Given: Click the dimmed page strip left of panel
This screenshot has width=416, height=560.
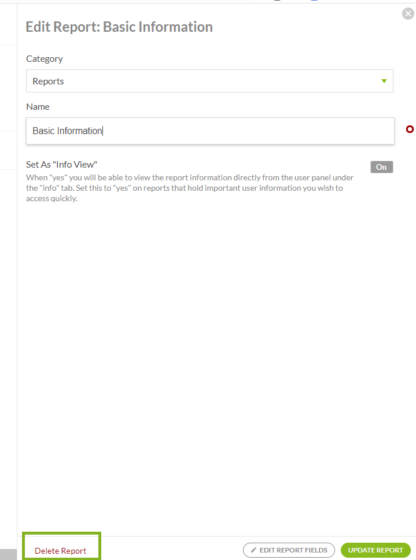Looking at the screenshot, I should pos(8,289).
